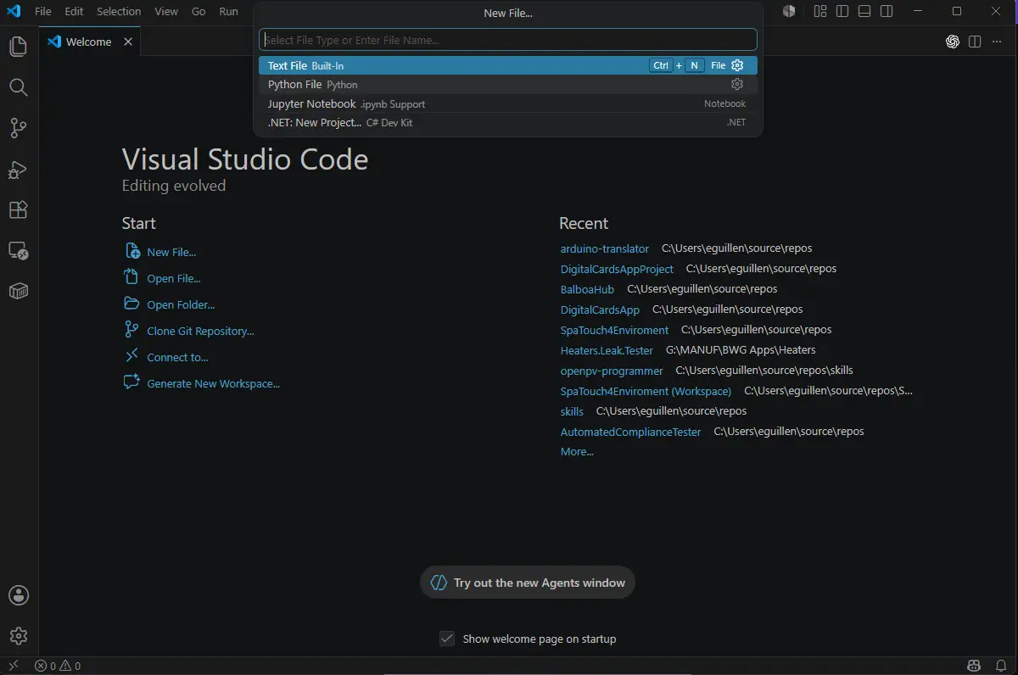Open the Accounts menu icon
This screenshot has height=675, width=1018.
(x=18, y=595)
